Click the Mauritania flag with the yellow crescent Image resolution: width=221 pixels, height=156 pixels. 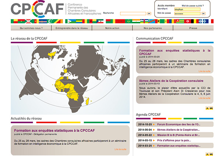(x=129, y=21)
